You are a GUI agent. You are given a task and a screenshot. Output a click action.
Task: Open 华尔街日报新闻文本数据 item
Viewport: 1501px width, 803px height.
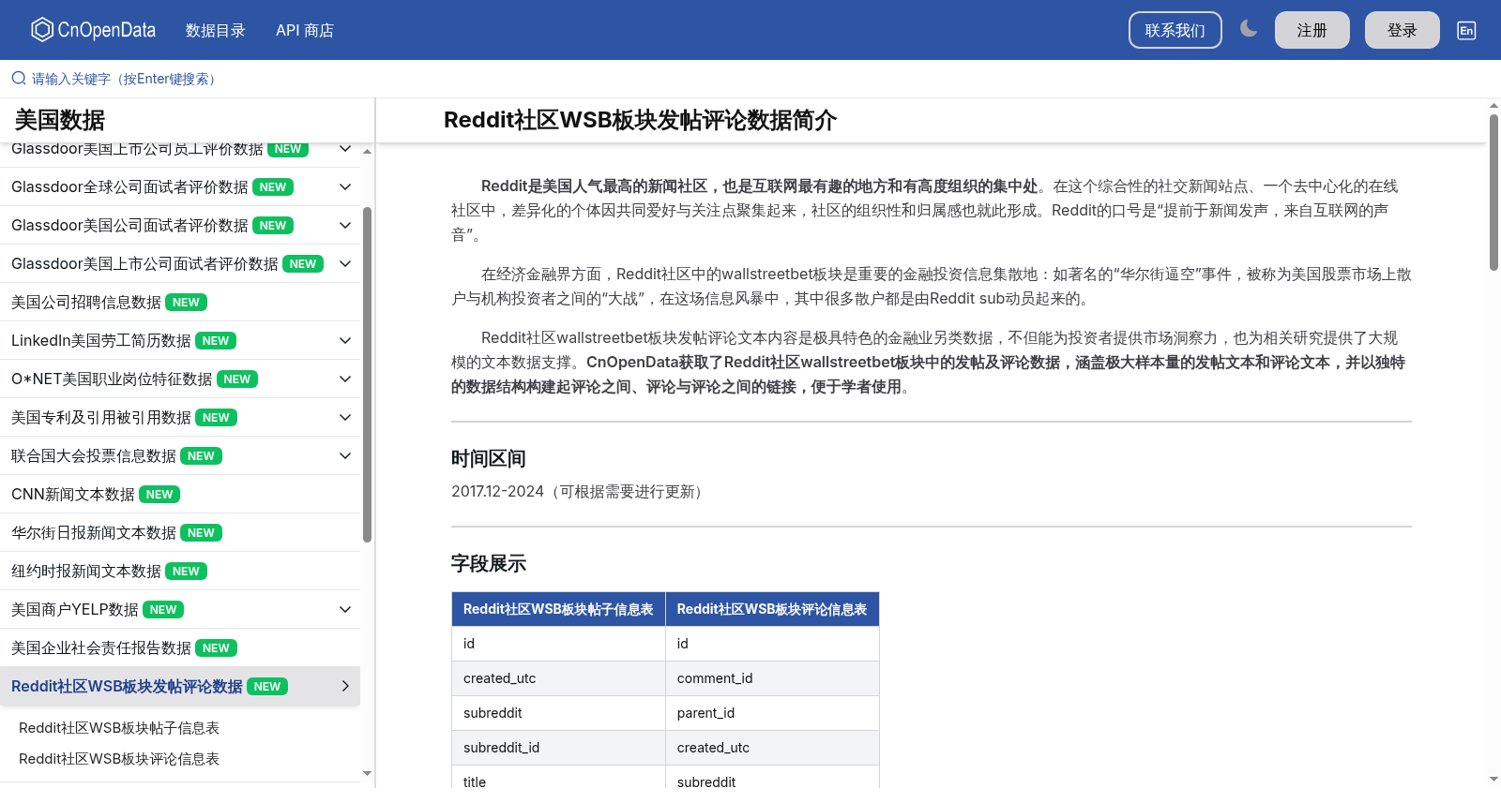pos(180,532)
